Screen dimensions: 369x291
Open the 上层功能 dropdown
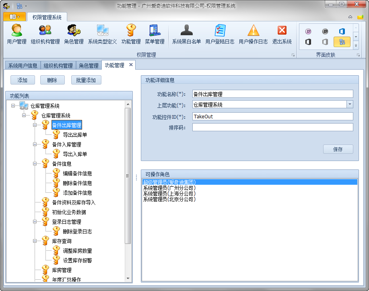pos(350,104)
